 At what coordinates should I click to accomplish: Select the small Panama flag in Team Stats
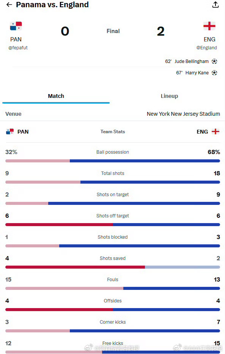[10, 132]
